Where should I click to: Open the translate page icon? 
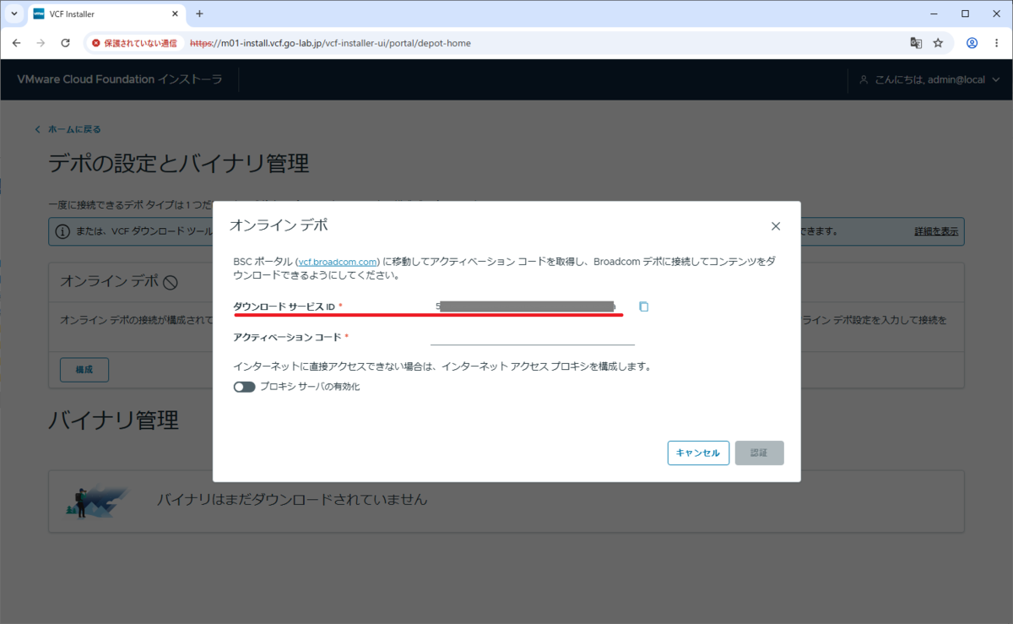(916, 43)
